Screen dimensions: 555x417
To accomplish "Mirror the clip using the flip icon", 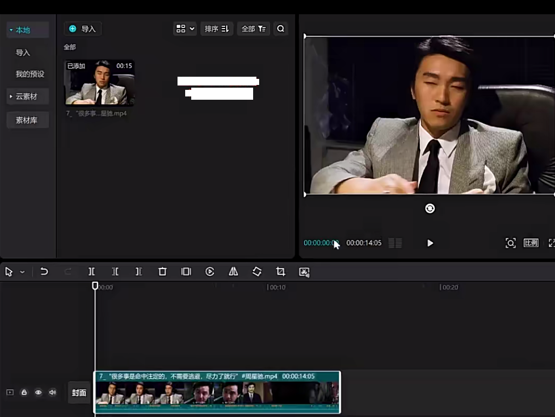I will pos(233,271).
